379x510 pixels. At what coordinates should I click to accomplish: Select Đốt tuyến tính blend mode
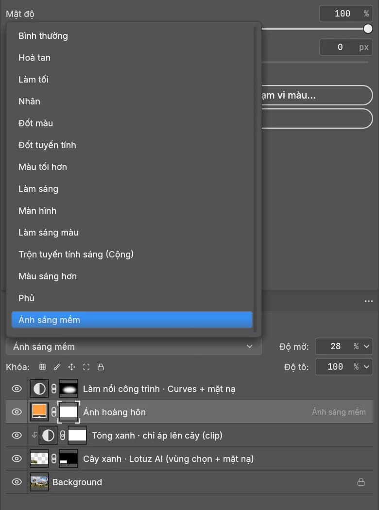tap(132, 145)
